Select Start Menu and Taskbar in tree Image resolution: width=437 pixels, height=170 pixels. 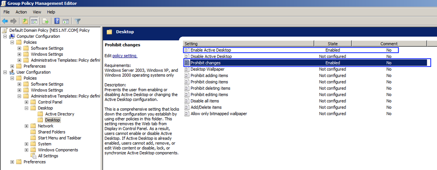point(59,138)
